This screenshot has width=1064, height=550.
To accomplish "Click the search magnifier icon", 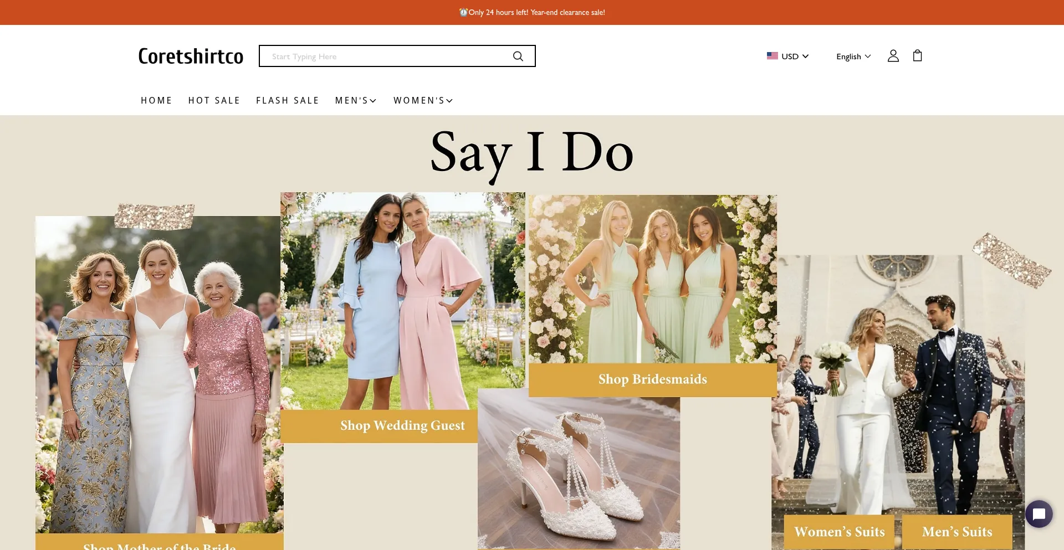I will pos(518,56).
